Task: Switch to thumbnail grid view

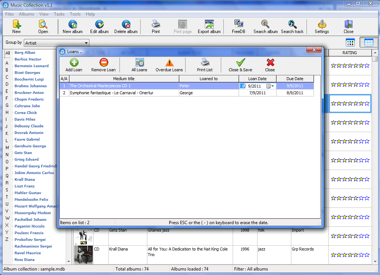Action: [x=350, y=42]
